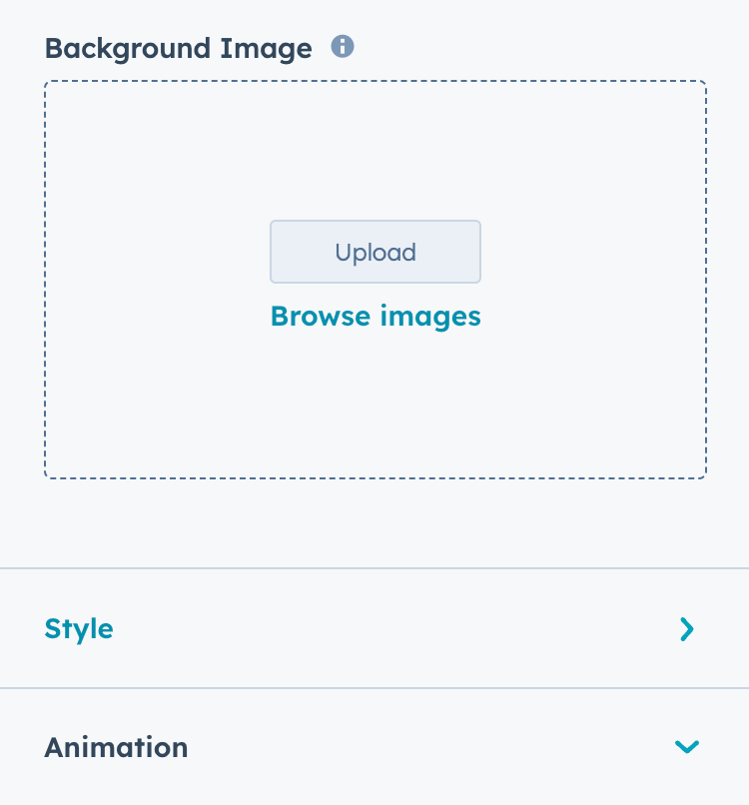The height and width of the screenshot is (805, 749).
Task: Select the Background Image heading label
Action: tap(180, 46)
